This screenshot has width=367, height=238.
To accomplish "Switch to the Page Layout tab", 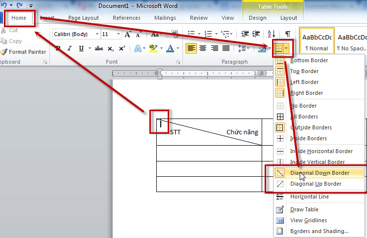I will coord(84,18).
